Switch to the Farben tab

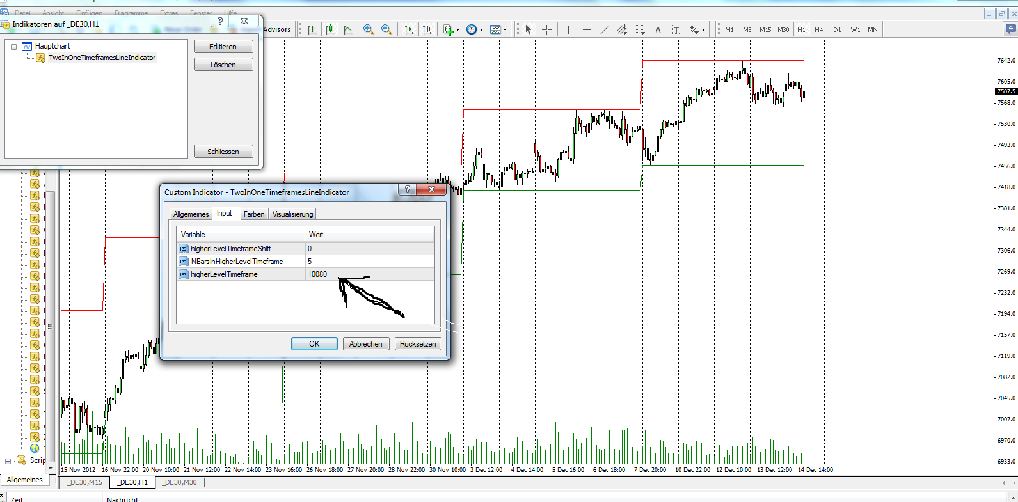(x=254, y=214)
